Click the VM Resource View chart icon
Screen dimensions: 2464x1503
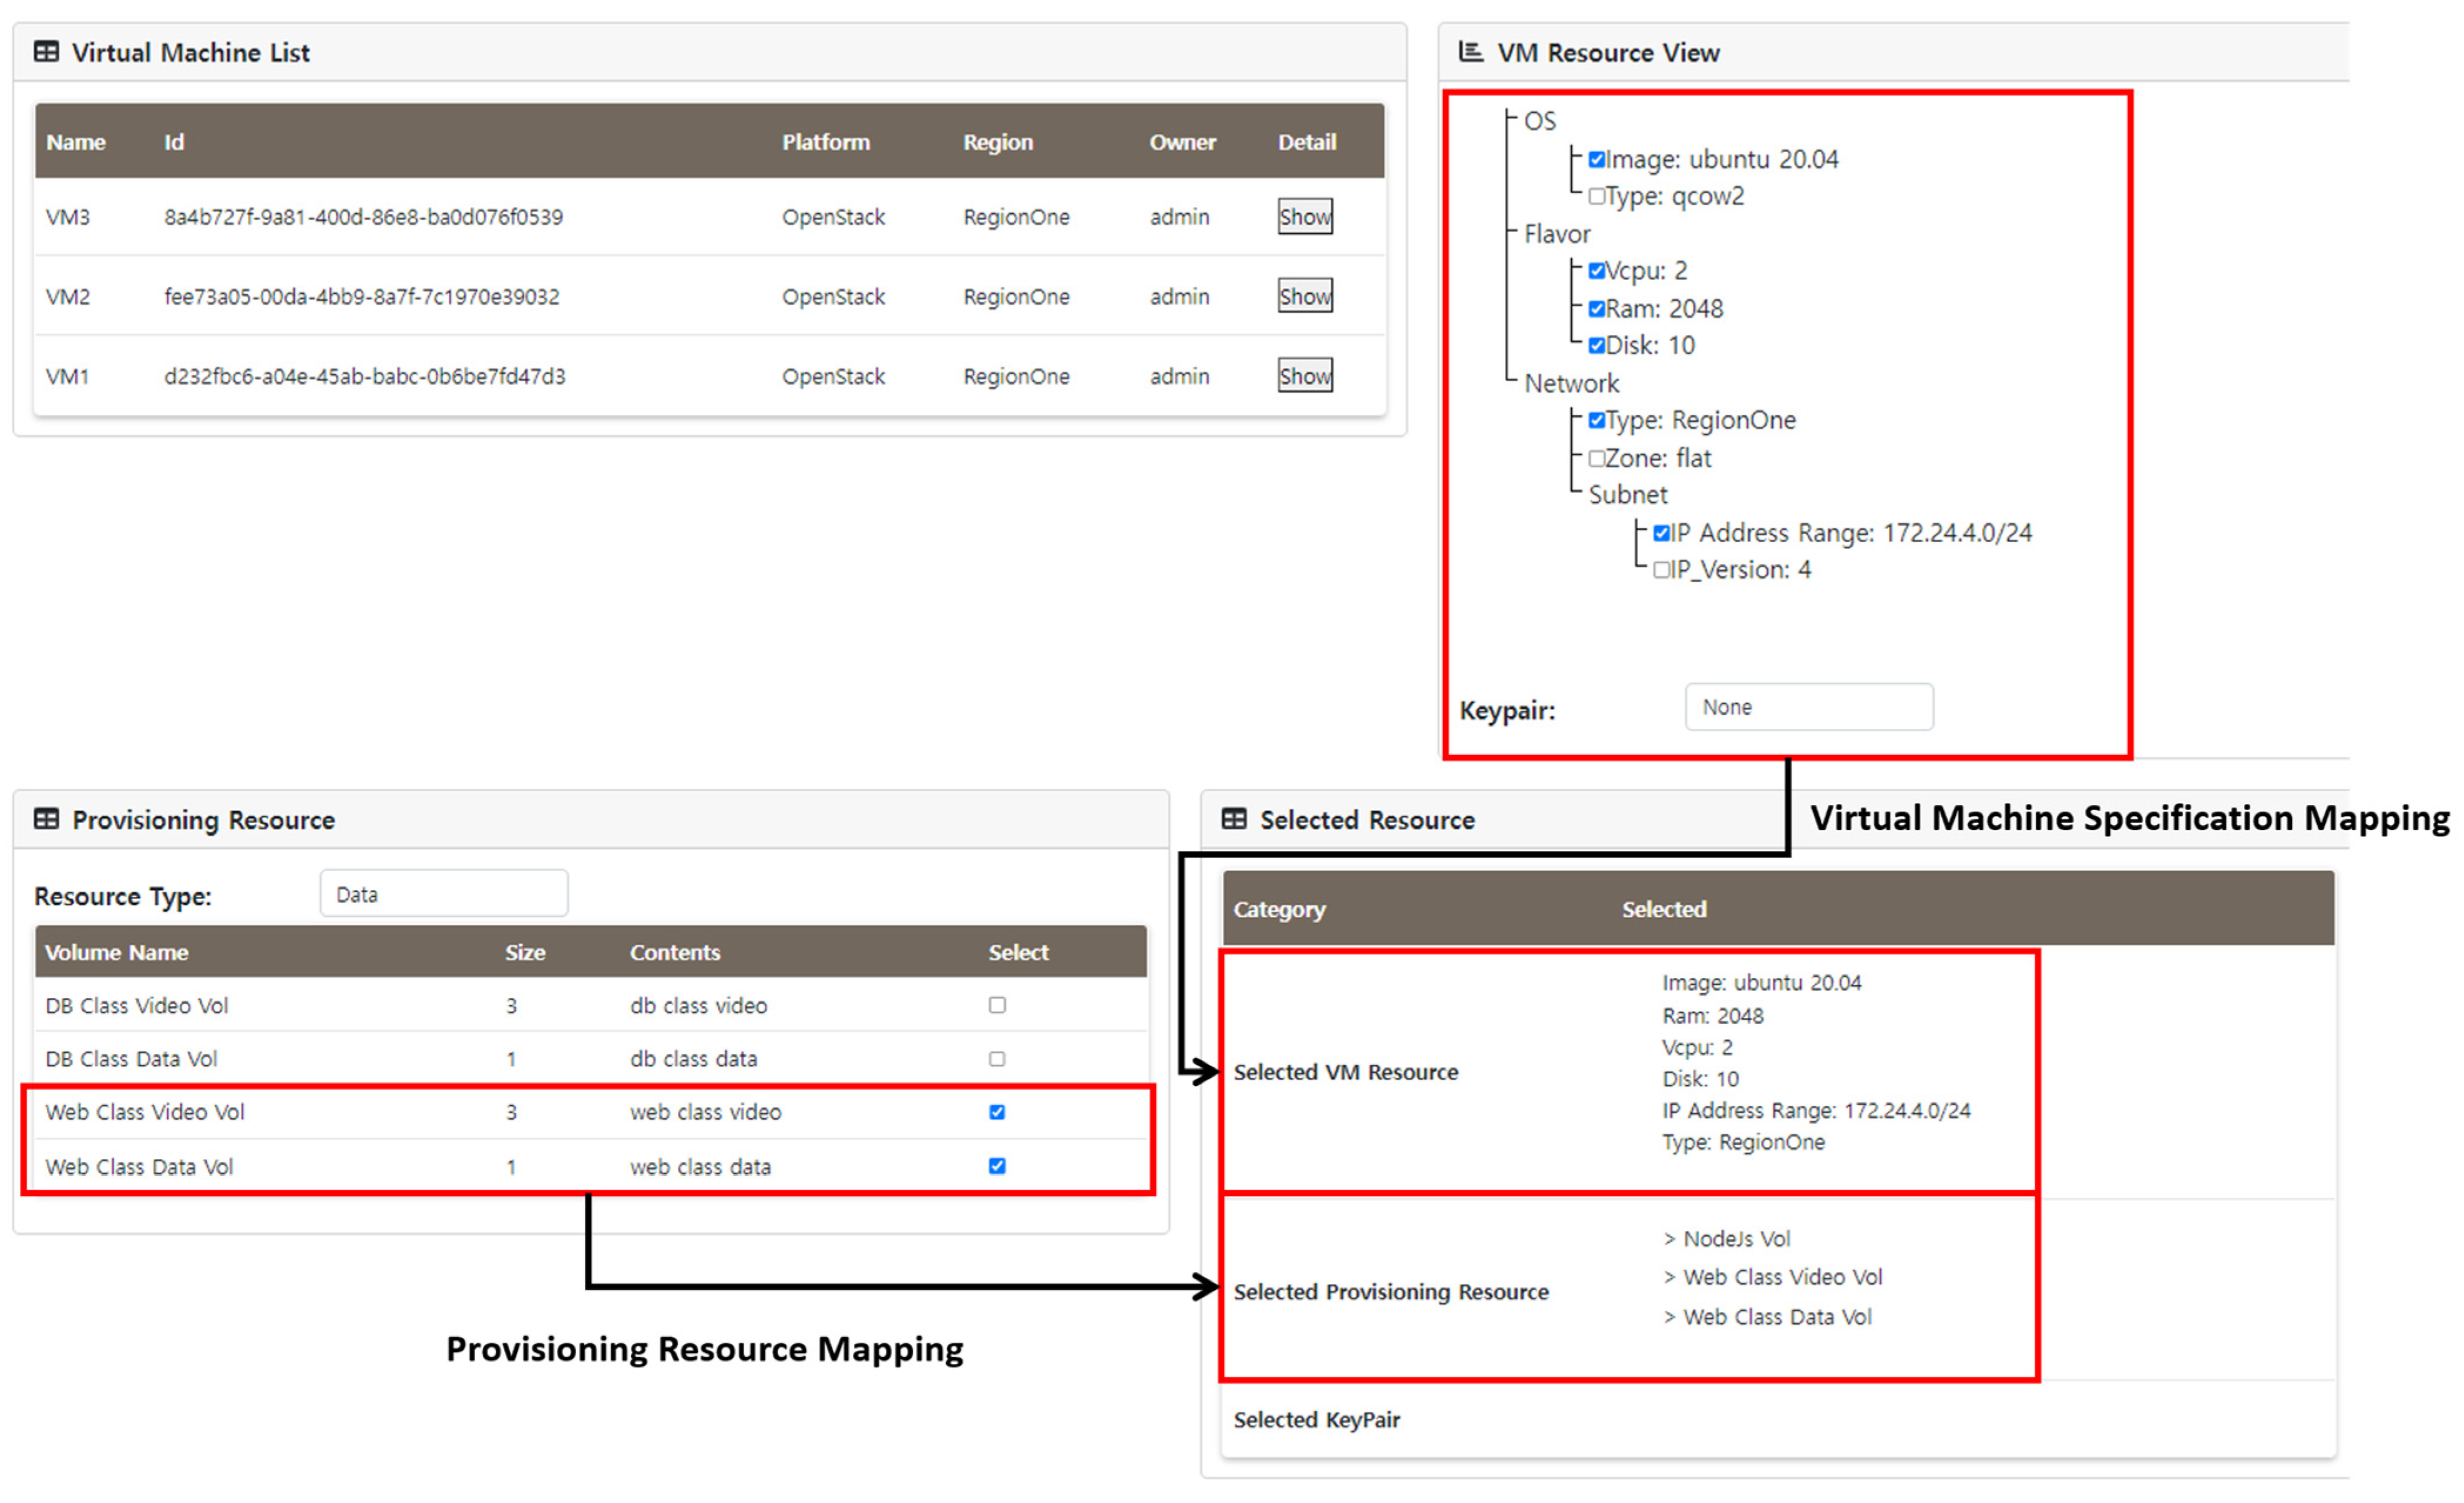[x=1470, y=52]
